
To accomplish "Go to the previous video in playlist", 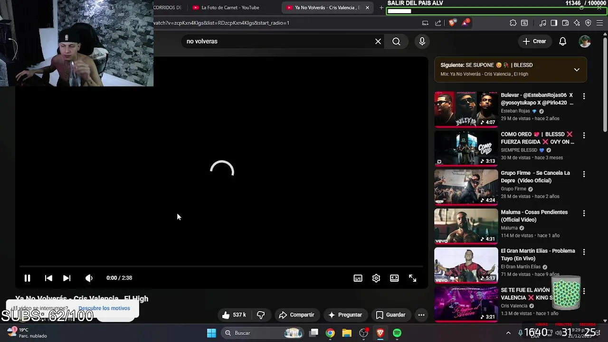I will [x=48, y=278].
